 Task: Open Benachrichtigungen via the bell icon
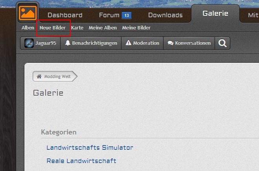pos(68,43)
